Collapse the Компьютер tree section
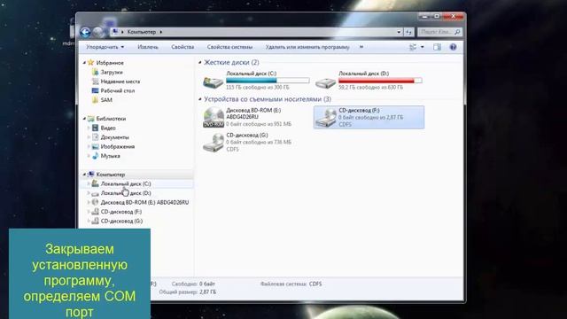 point(84,175)
